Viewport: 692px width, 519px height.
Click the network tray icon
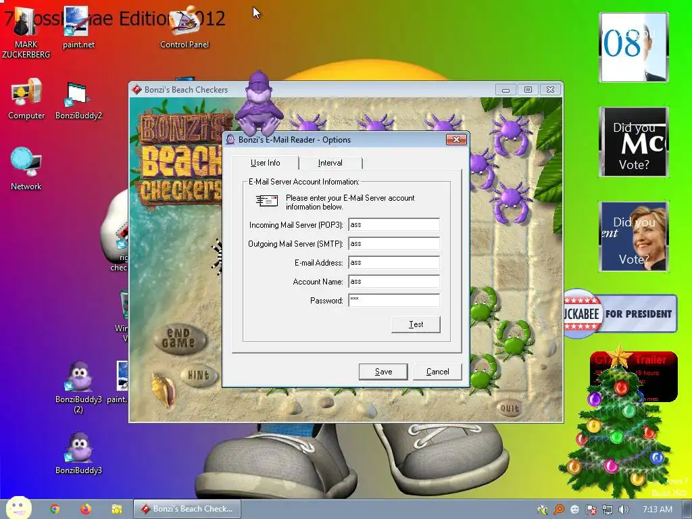[x=608, y=510]
